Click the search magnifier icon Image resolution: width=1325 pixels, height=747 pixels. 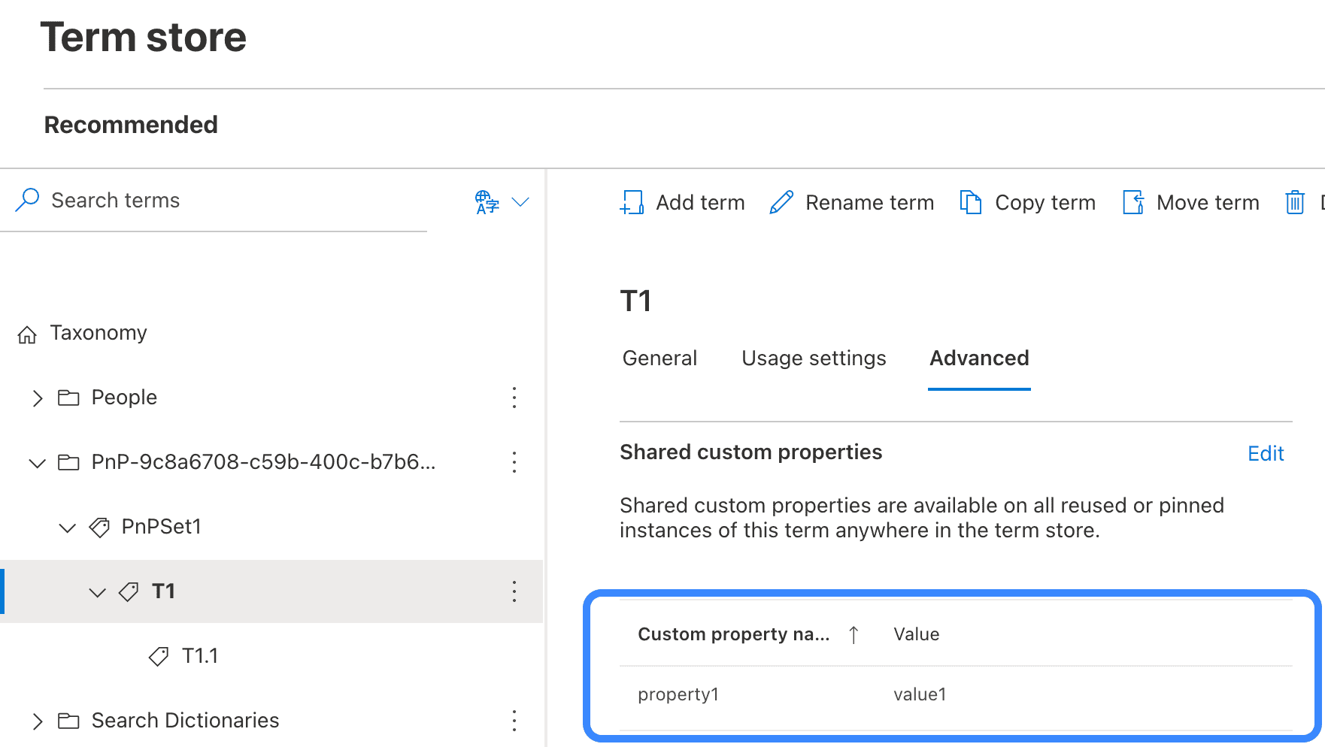tap(27, 200)
